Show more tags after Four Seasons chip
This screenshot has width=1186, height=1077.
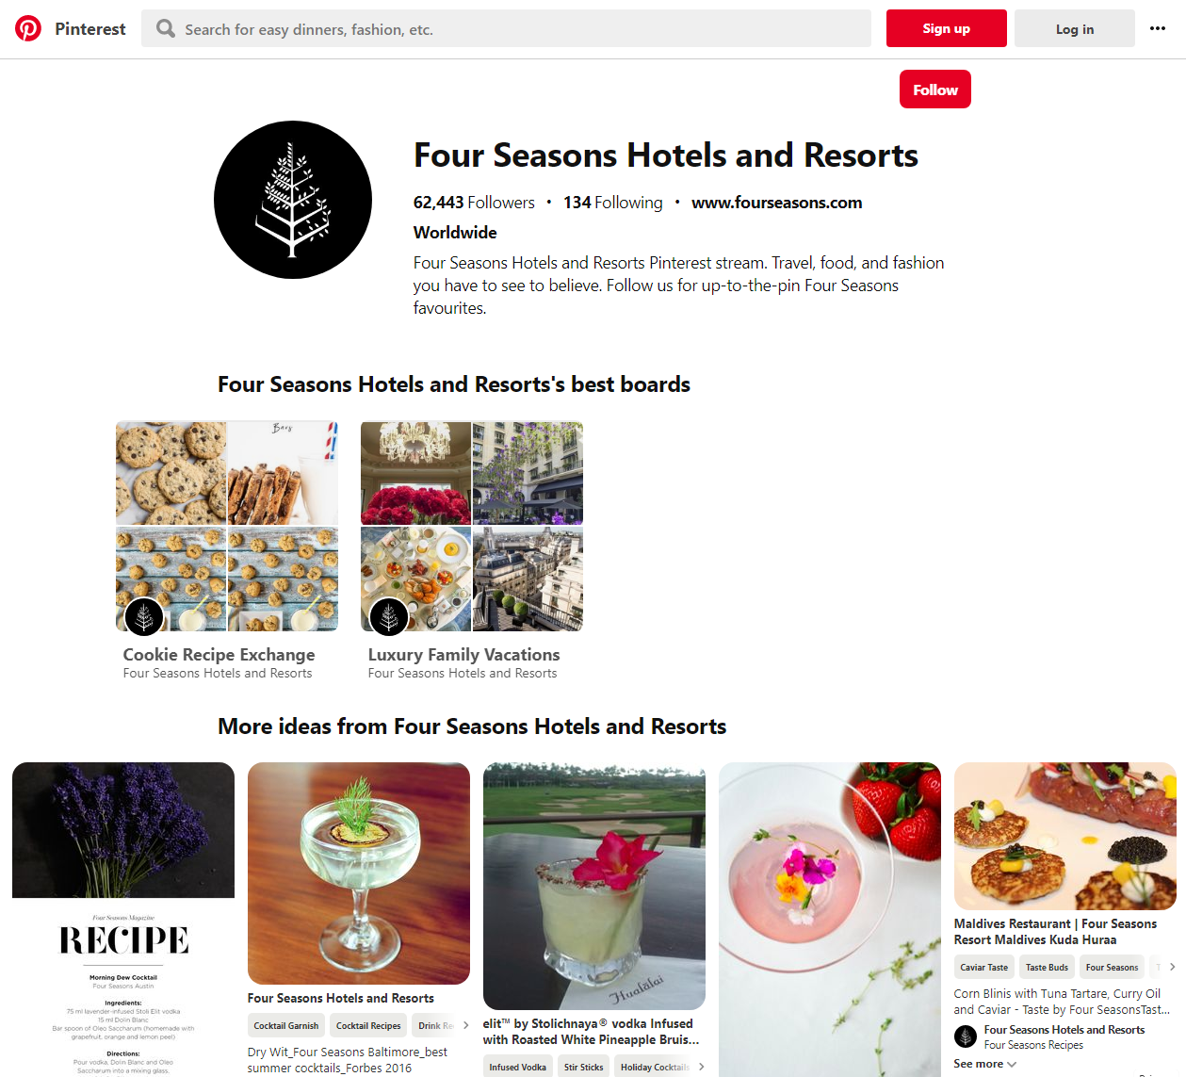click(x=1172, y=967)
